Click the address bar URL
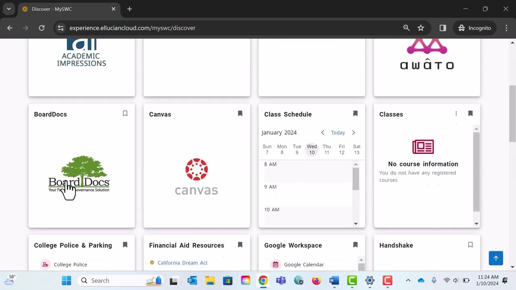This screenshot has height=290, width=516. pos(133,28)
